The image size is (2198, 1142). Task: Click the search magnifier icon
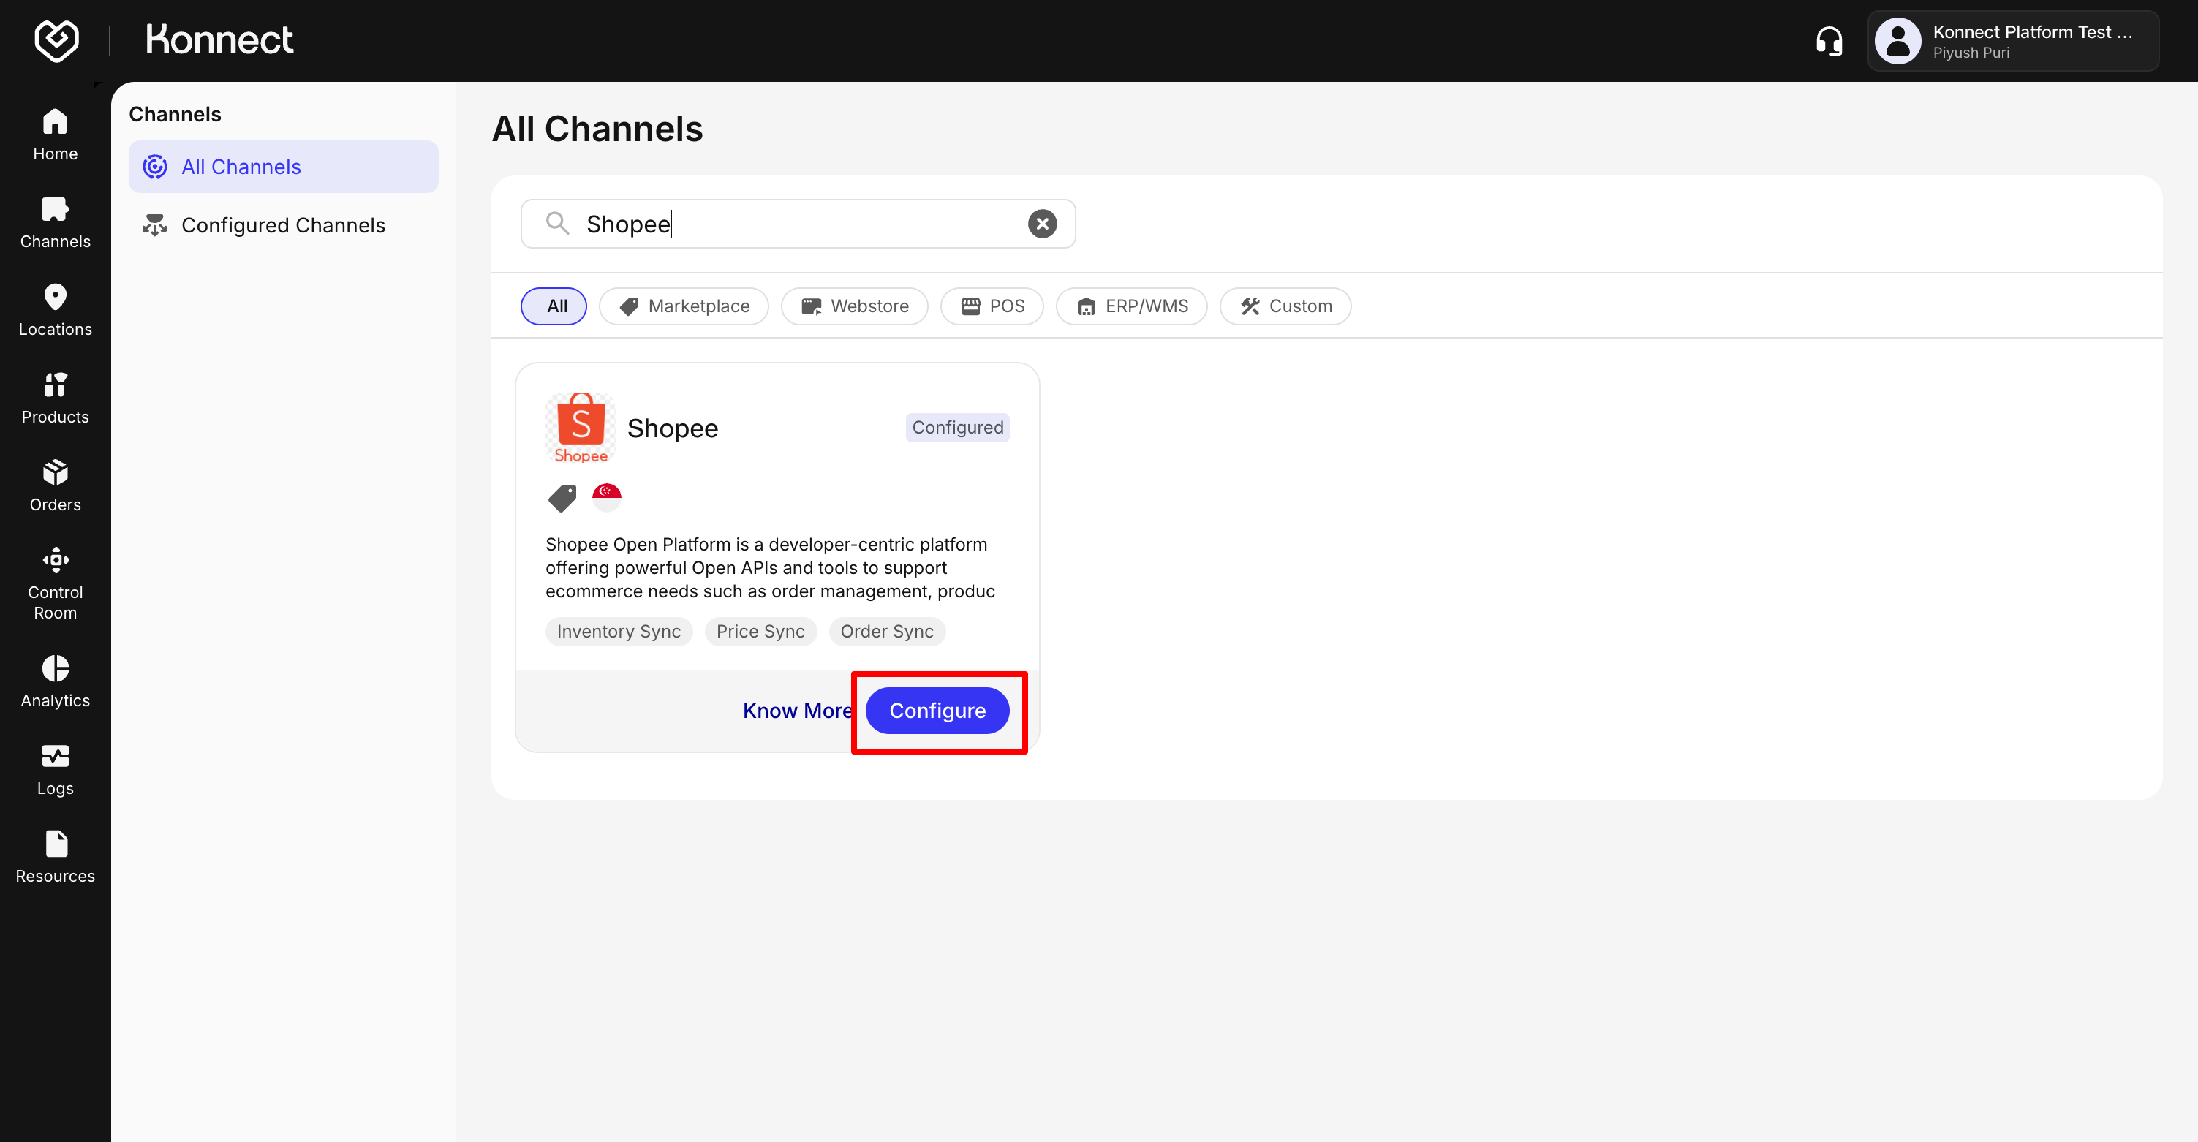(557, 224)
